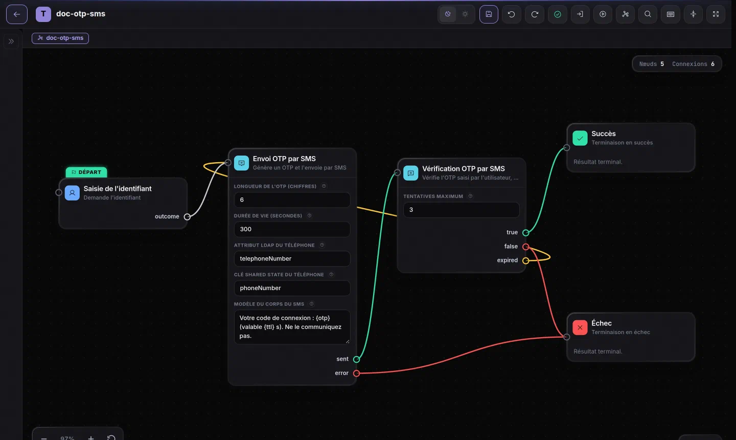
Task: Undo the last change
Action: [512, 14]
